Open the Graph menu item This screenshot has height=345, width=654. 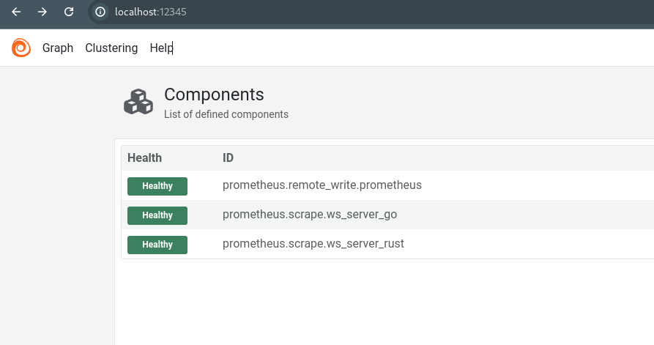[x=58, y=48]
